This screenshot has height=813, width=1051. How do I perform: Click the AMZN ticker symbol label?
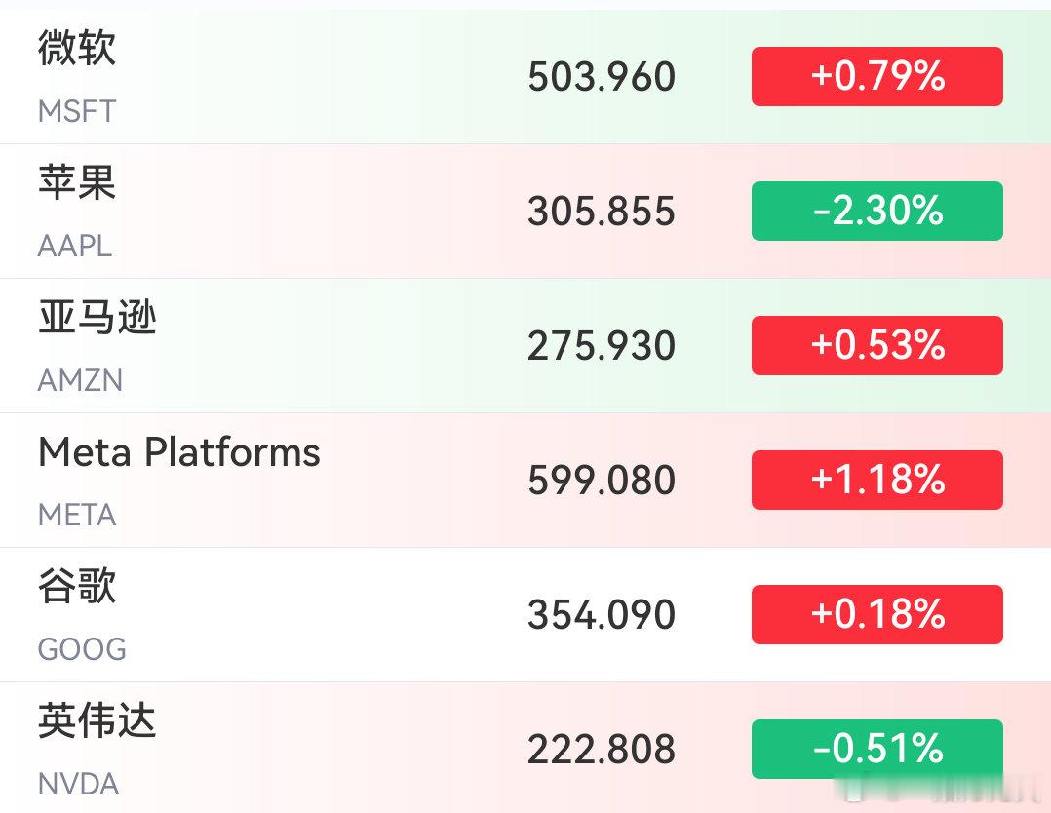(x=80, y=381)
